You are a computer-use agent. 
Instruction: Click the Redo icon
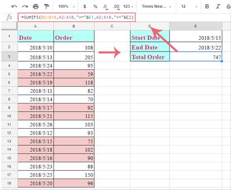tap(25, 6)
